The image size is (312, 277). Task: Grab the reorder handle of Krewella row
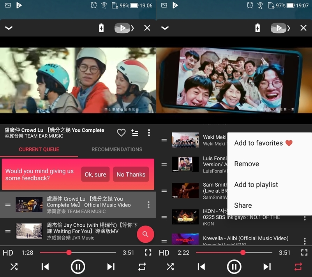coord(164,241)
